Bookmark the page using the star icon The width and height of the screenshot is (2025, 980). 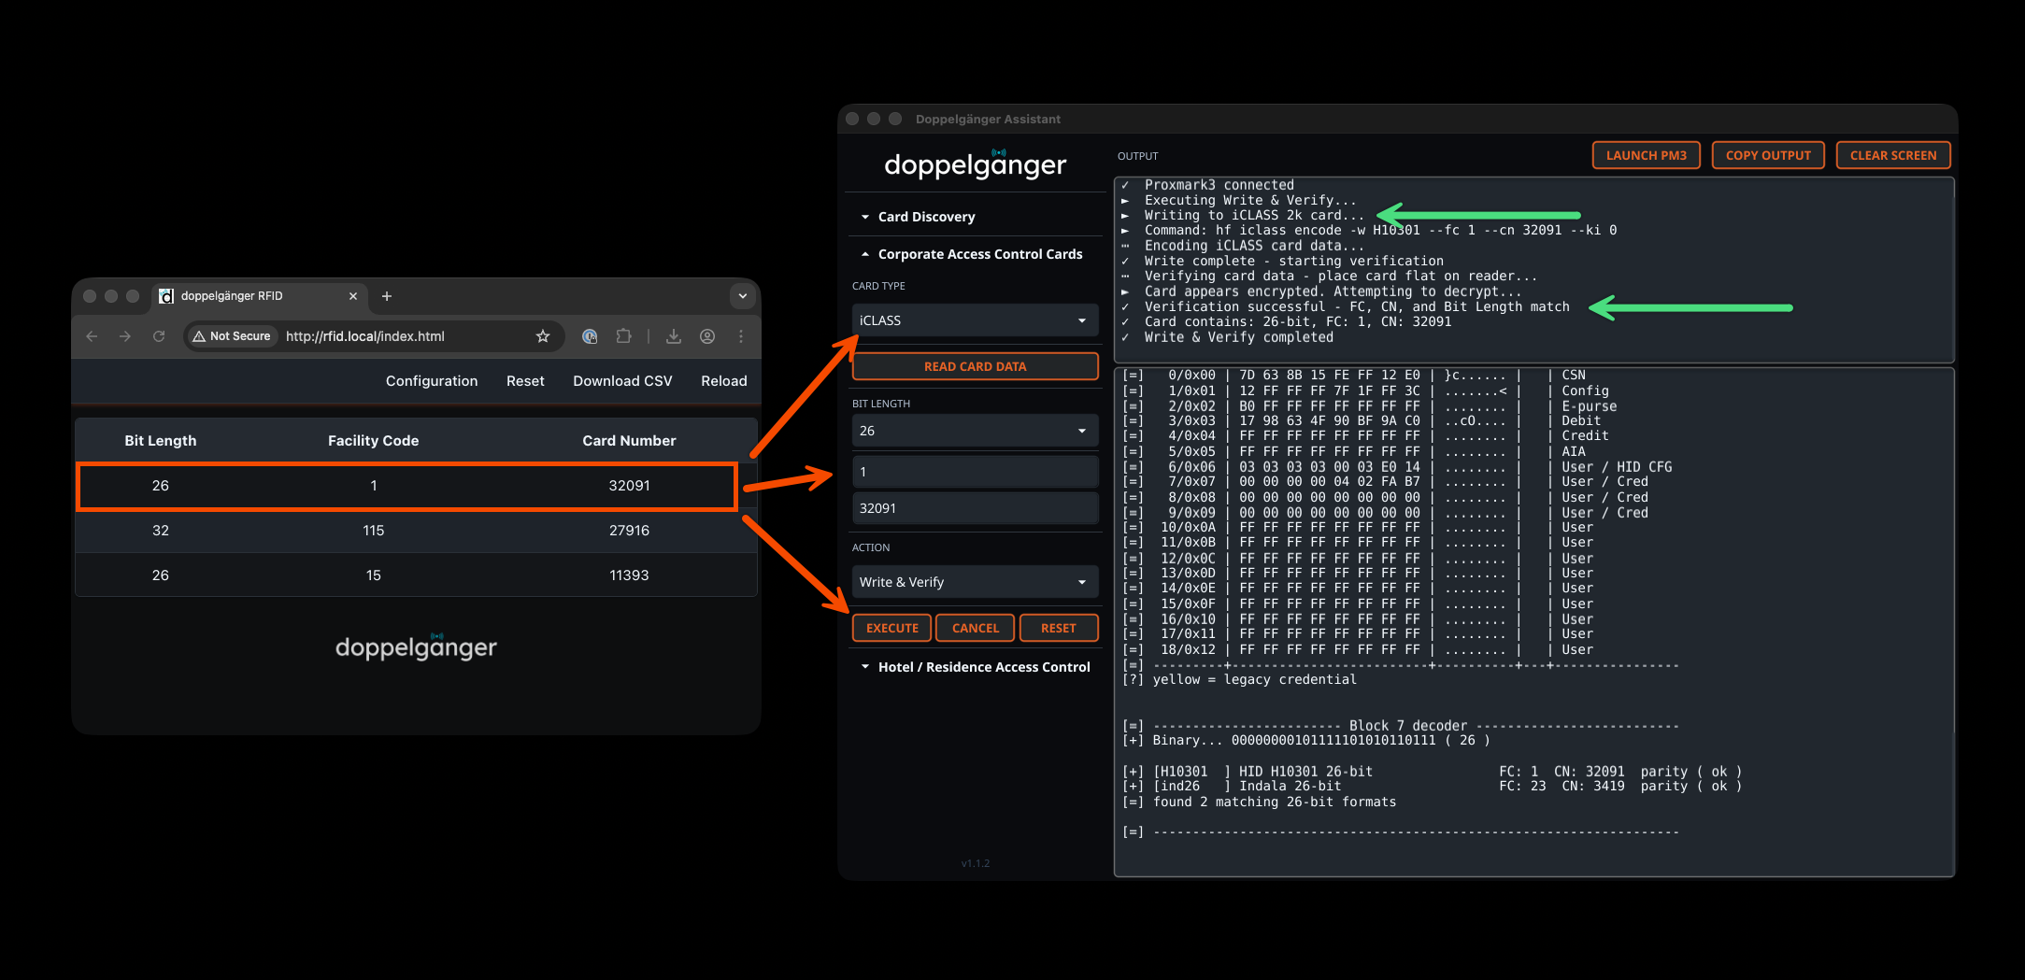[543, 336]
